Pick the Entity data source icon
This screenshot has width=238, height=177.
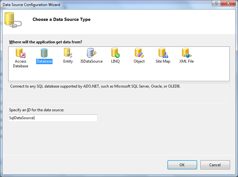pos(68,53)
